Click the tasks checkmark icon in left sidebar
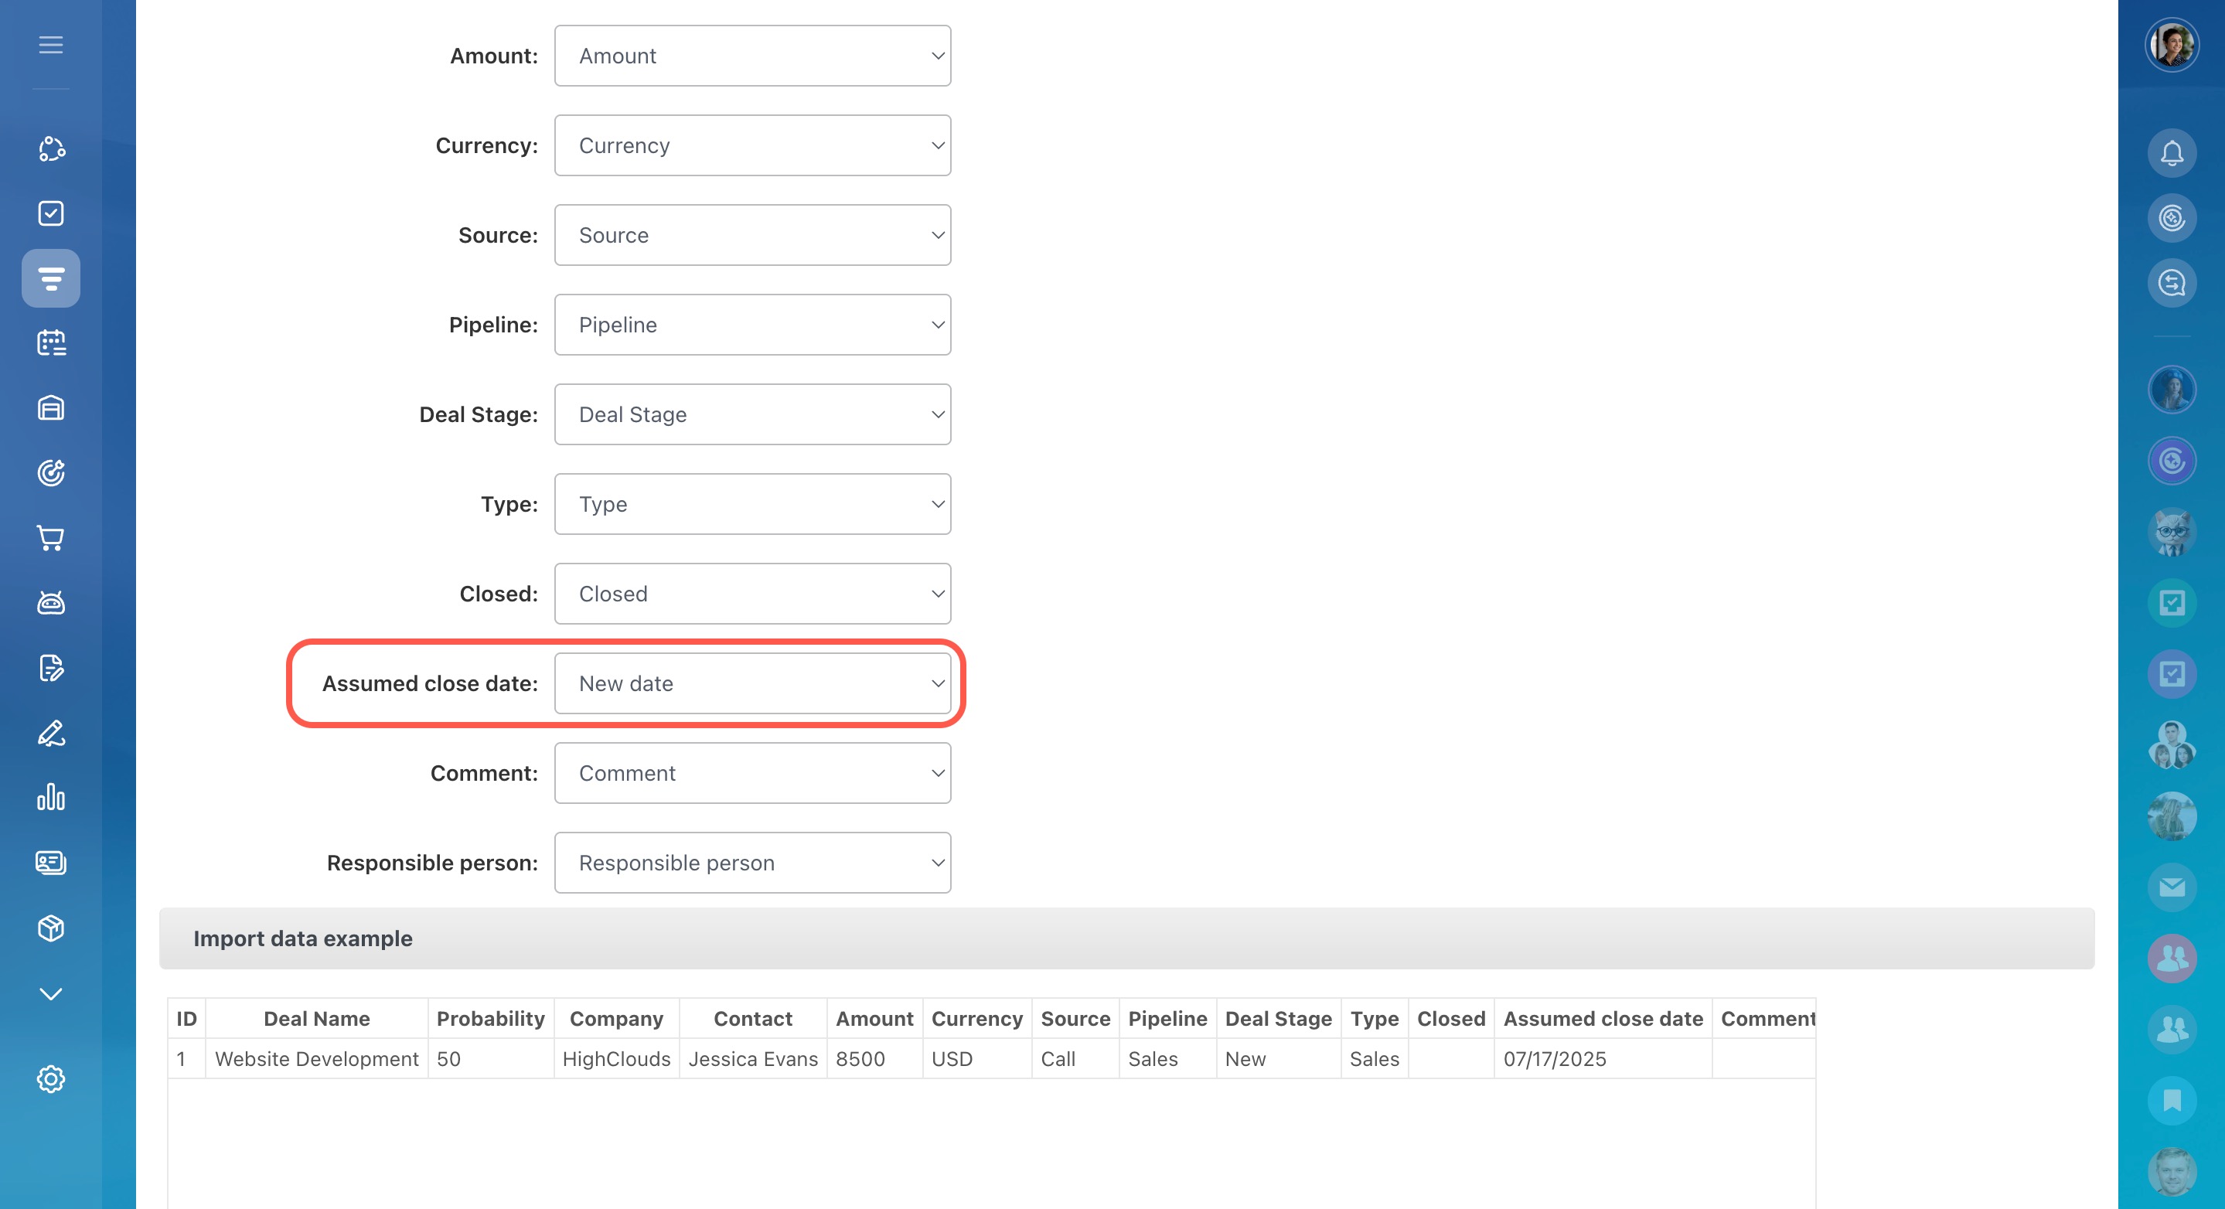2225x1209 pixels. tap(51, 213)
